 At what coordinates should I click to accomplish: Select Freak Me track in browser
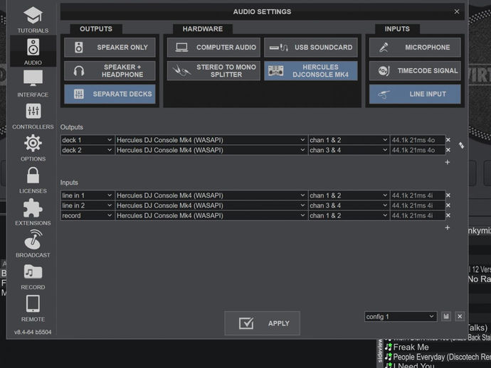click(x=411, y=347)
